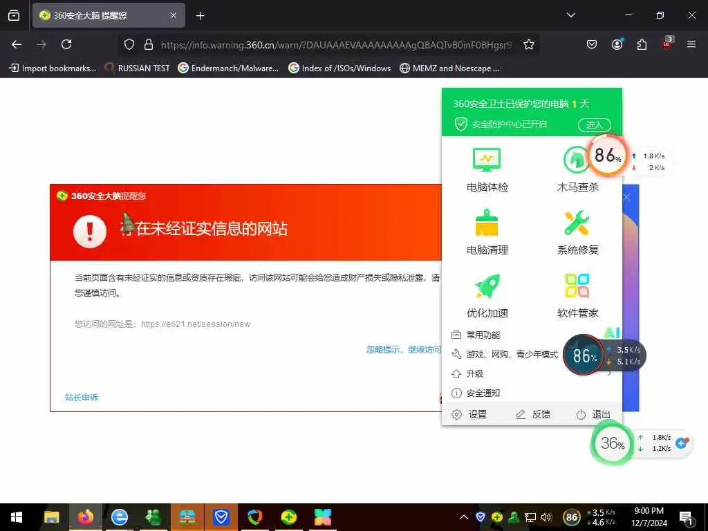Click the dark 86% floating ball
The width and height of the screenshot is (708, 531).
click(x=584, y=355)
